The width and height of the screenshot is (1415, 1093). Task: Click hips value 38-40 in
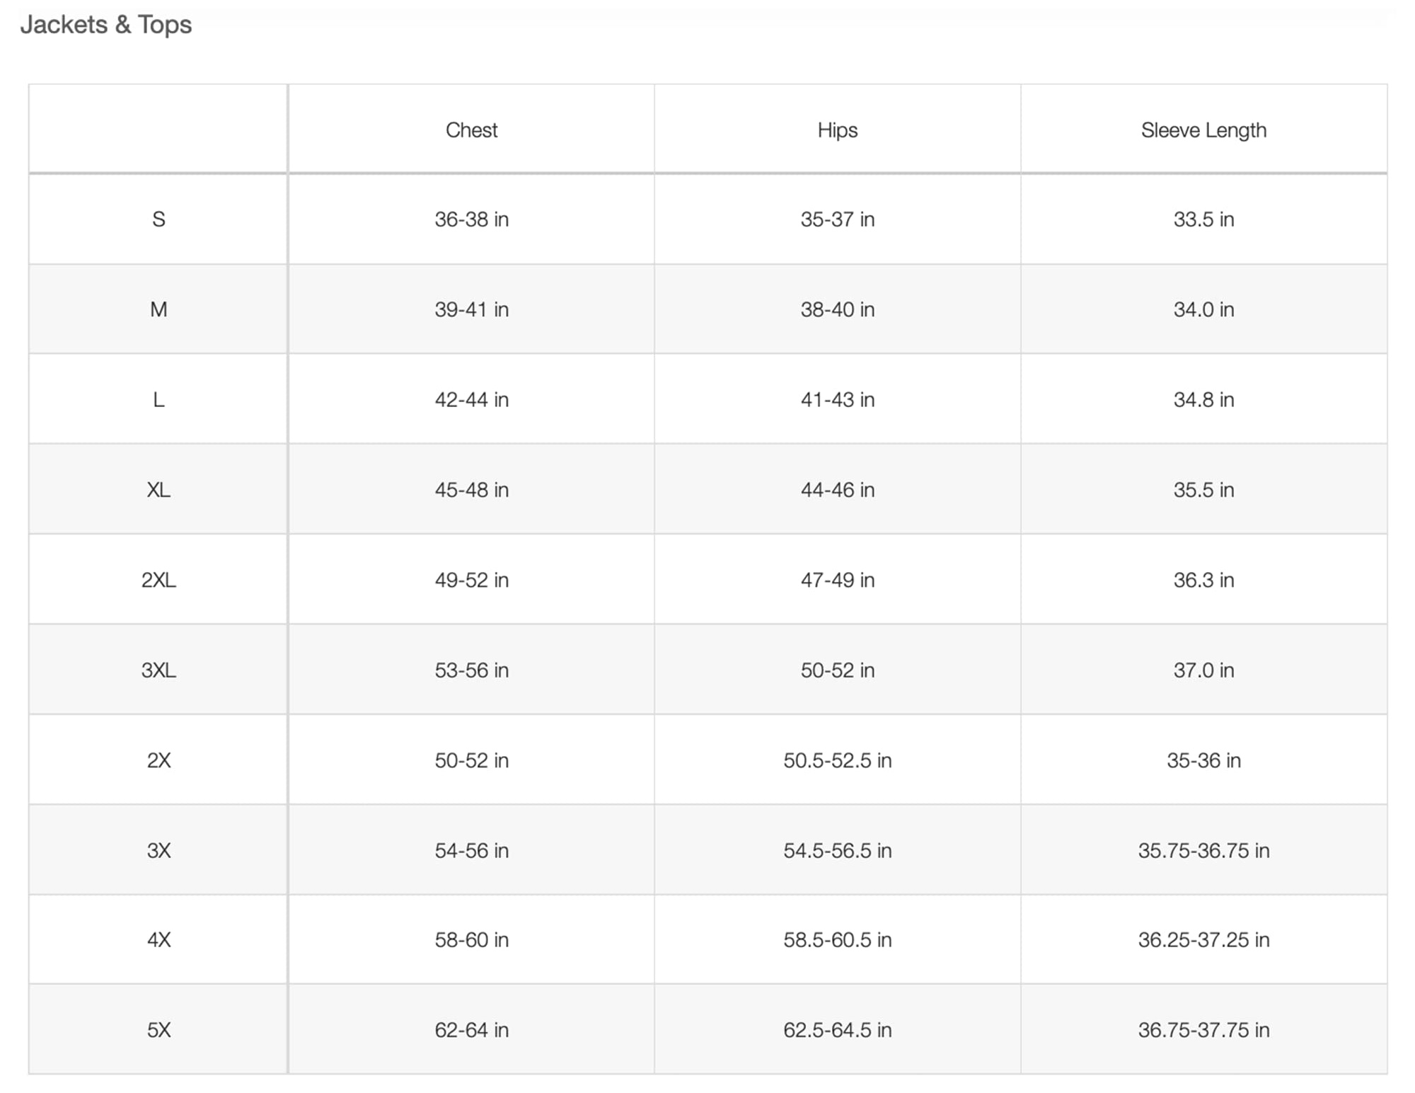coord(837,309)
